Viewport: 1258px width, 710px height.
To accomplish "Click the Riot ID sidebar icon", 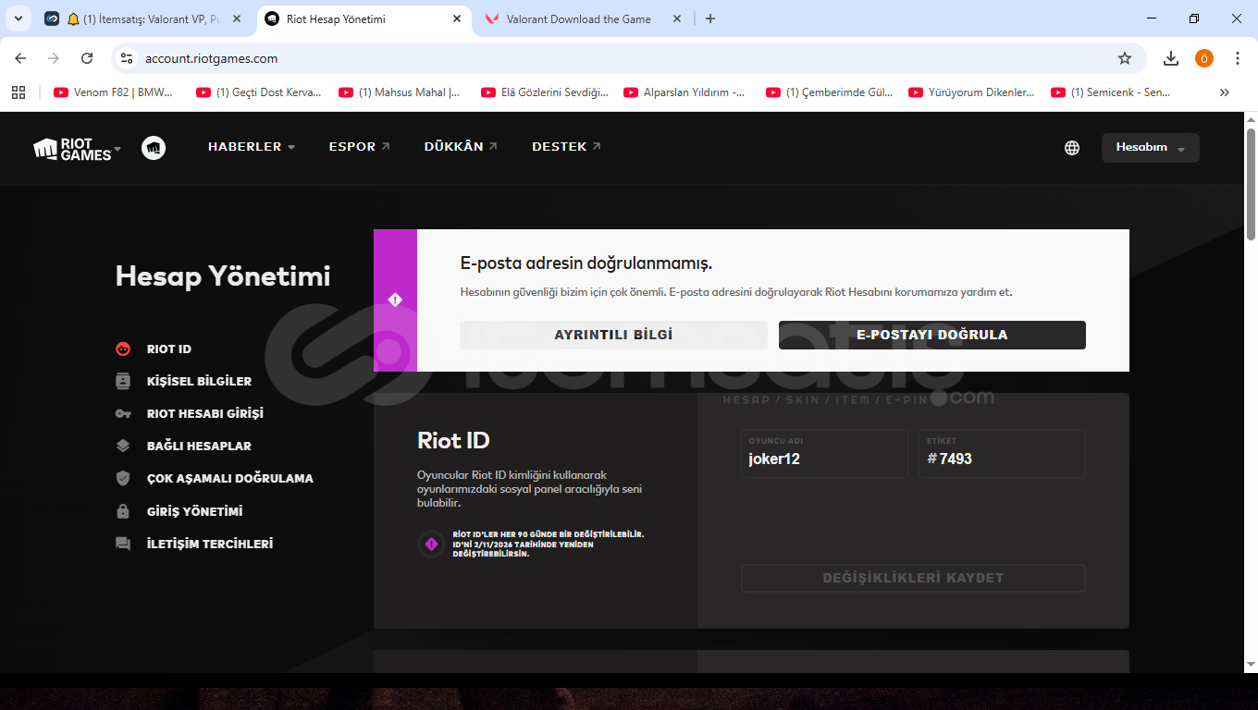I will tap(123, 349).
